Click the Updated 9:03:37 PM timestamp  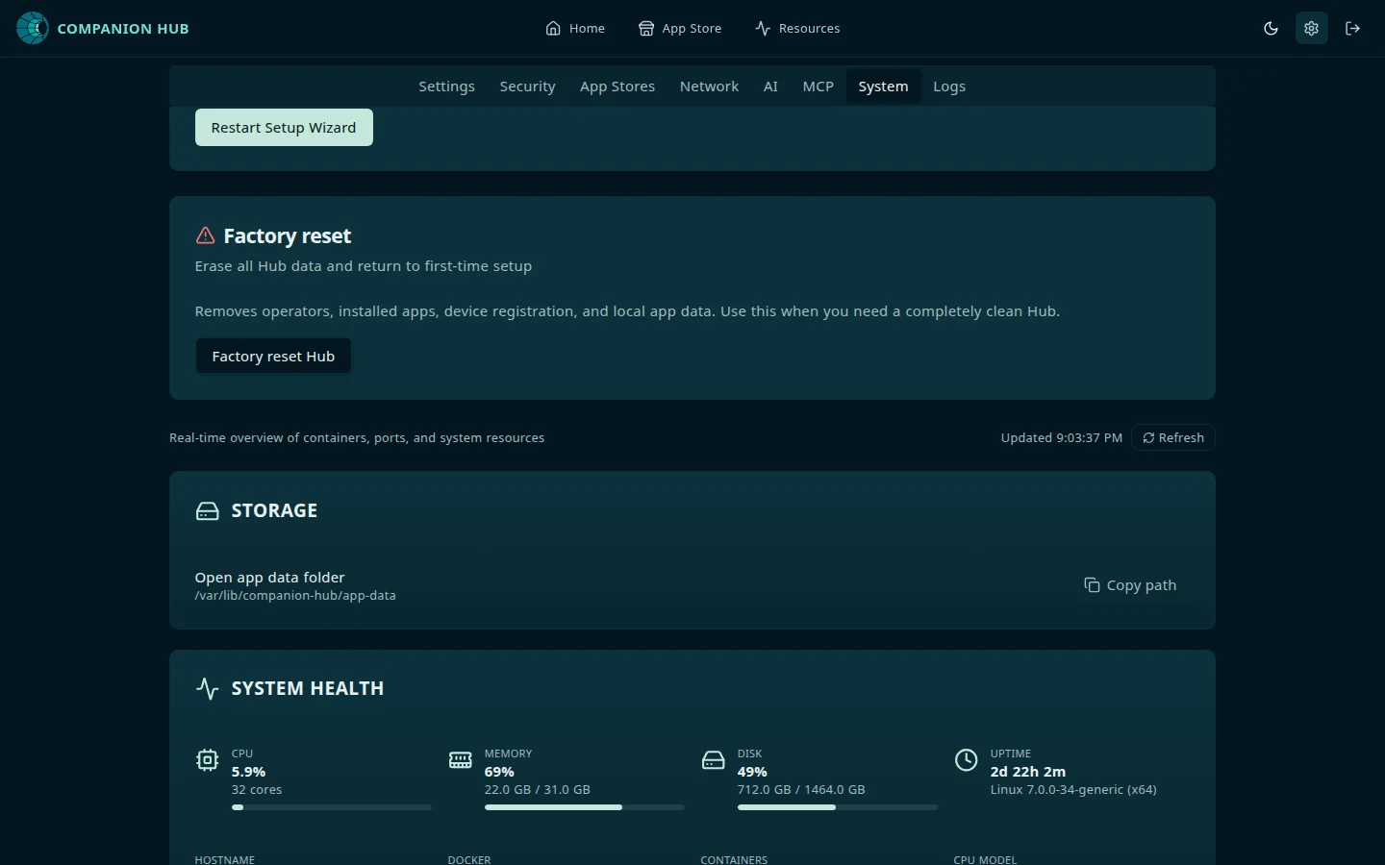(1061, 437)
